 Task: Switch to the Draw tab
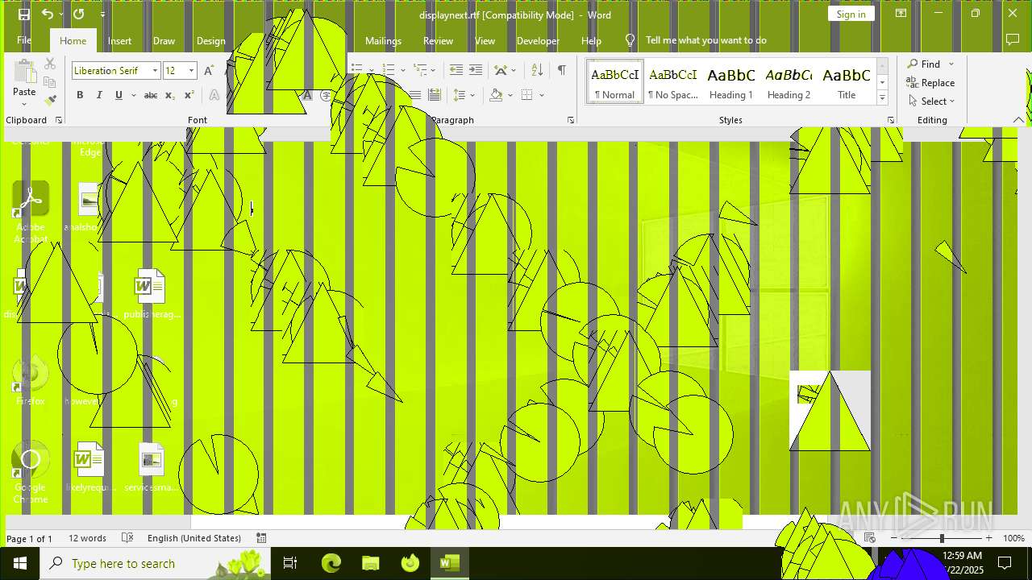pos(164,40)
